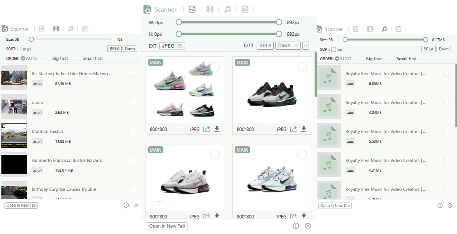The image size is (457, 234).
Task: Open the document tab in the right audio panel
Action: coord(399,29)
